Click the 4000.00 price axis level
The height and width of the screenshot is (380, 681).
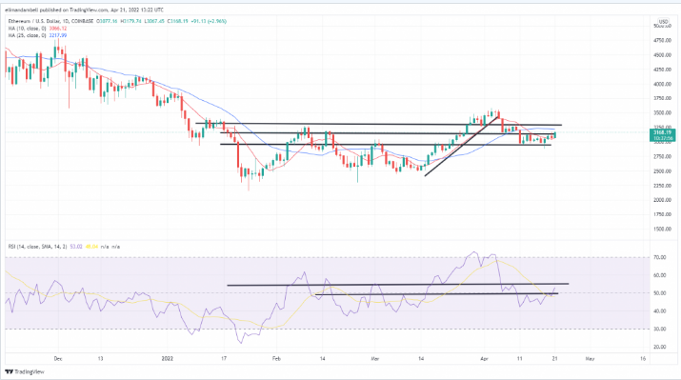pos(662,84)
